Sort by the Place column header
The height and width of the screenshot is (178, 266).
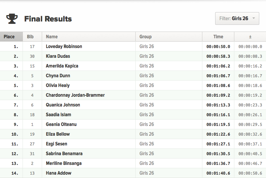click(x=9, y=37)
